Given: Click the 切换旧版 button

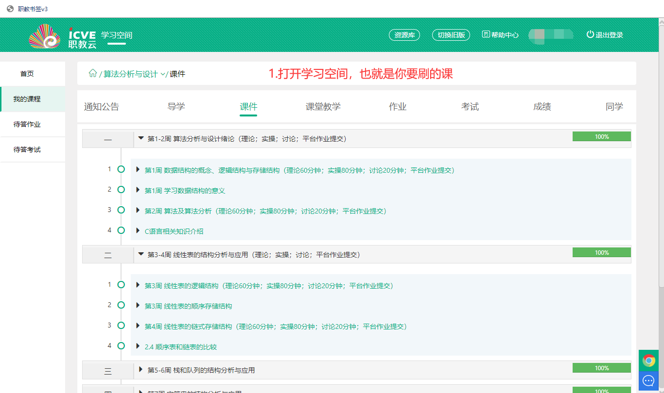Looking at the screenshot, I should (451, 35).
